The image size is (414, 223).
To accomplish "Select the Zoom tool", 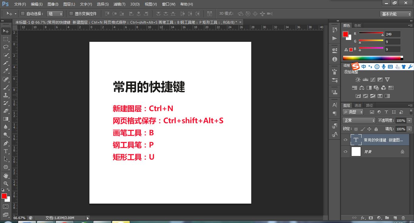I will click(5, 184).
